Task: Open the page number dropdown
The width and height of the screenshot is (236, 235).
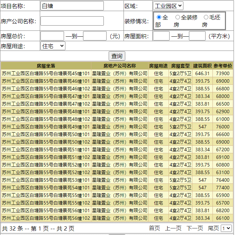Action: point(226,228)
